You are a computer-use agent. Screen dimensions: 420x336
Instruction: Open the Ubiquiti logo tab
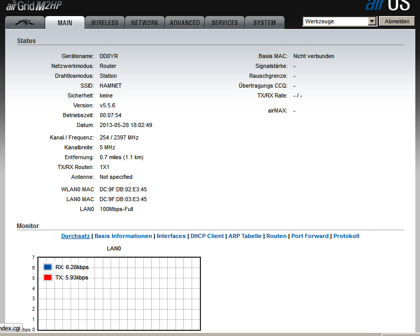(x=24, y=23)
